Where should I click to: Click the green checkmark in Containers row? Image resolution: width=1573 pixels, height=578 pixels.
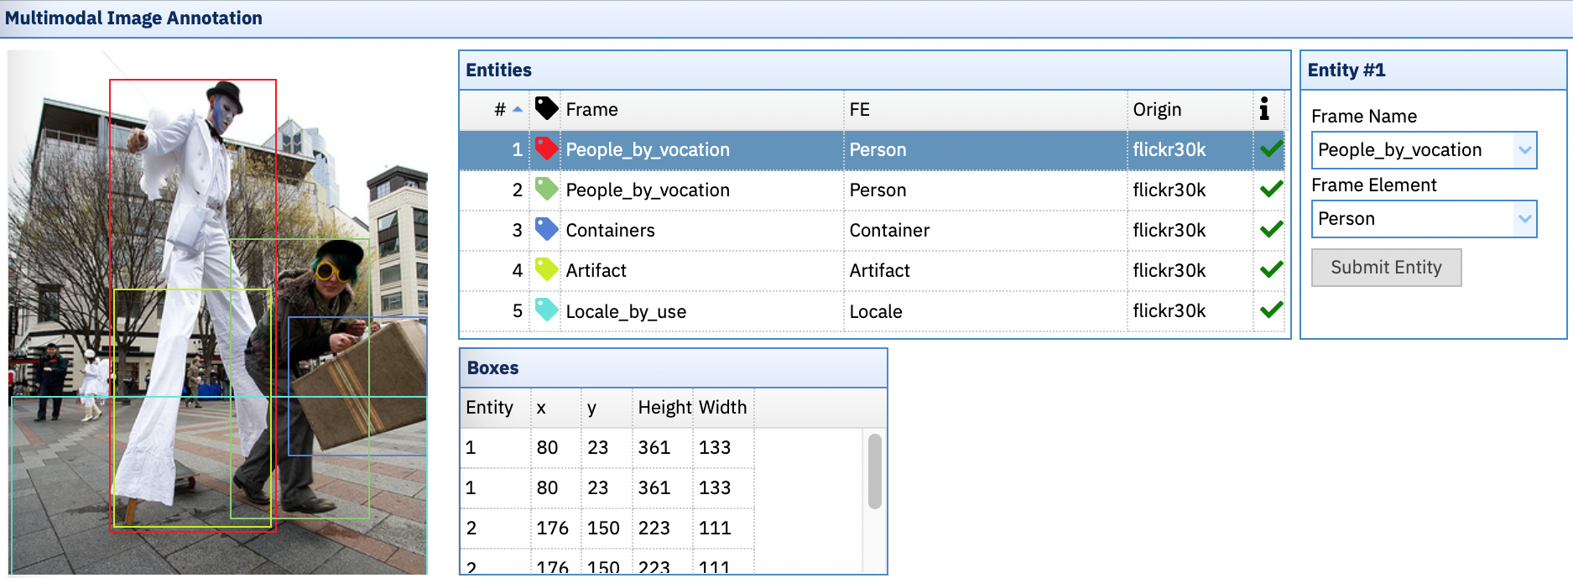click(x=1271, y=230)
